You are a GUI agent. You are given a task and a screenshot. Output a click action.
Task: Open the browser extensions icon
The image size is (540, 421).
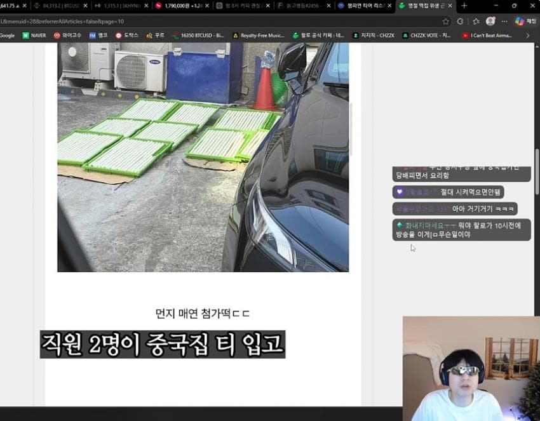coord(460,22)
